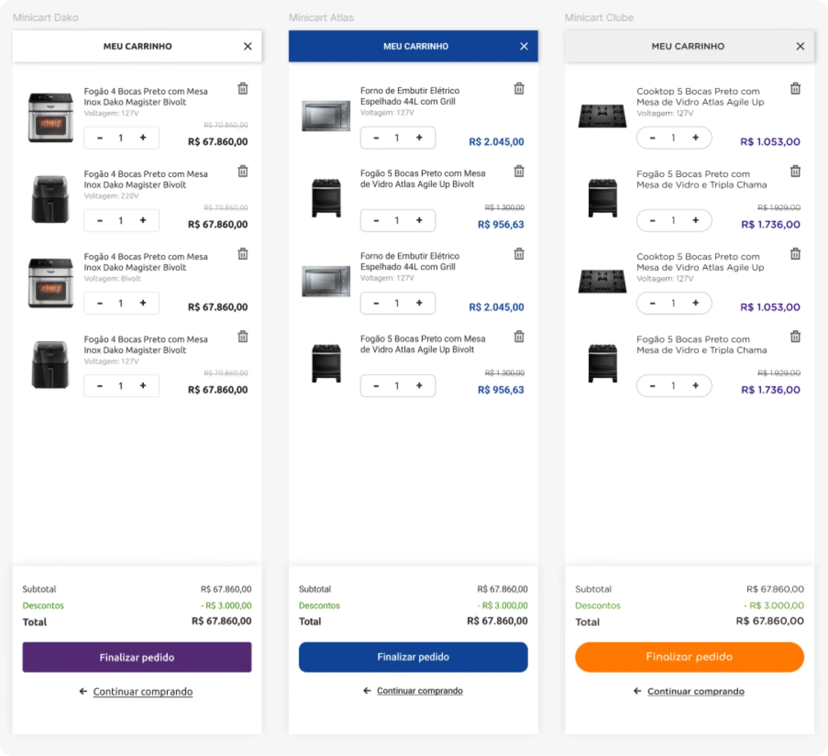Remove the first Forno de Embutir in Atlas cart
This screenshot has width=828, height=756.
pos(519,89)
